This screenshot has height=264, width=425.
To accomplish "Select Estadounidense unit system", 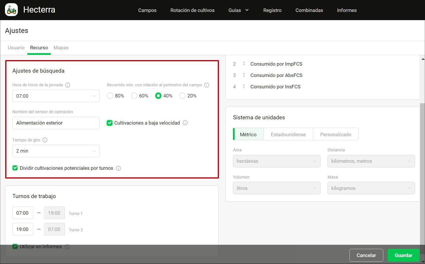I will coord(288,134).
